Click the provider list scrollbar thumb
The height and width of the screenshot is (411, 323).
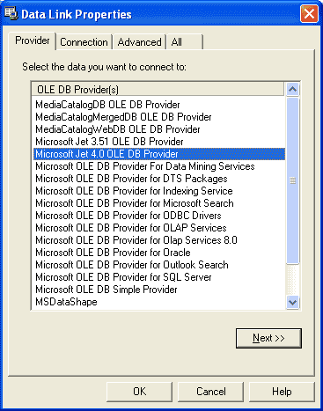pyautogui.click(x=292, y=180)
